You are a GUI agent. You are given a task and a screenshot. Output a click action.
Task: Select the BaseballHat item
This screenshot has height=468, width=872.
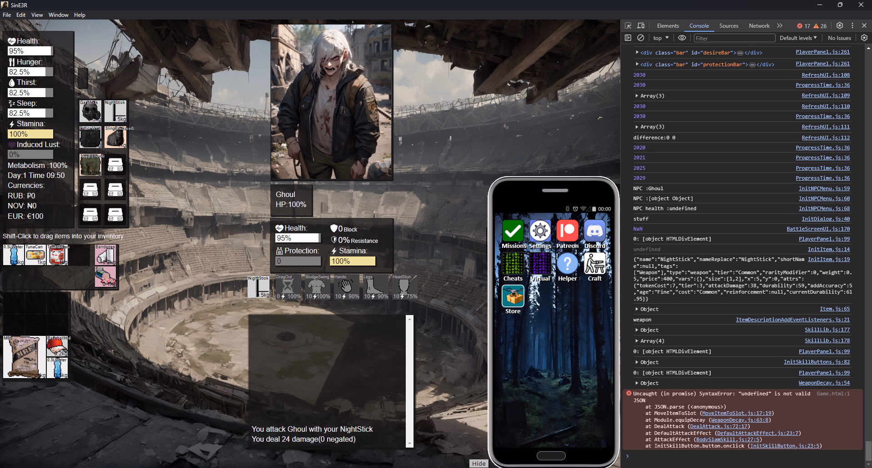point(58,347)
